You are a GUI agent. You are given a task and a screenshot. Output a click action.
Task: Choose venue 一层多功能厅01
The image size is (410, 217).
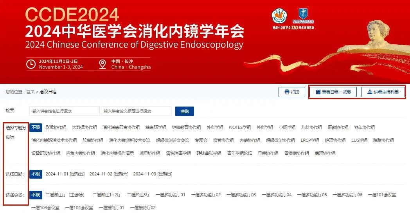171,195
